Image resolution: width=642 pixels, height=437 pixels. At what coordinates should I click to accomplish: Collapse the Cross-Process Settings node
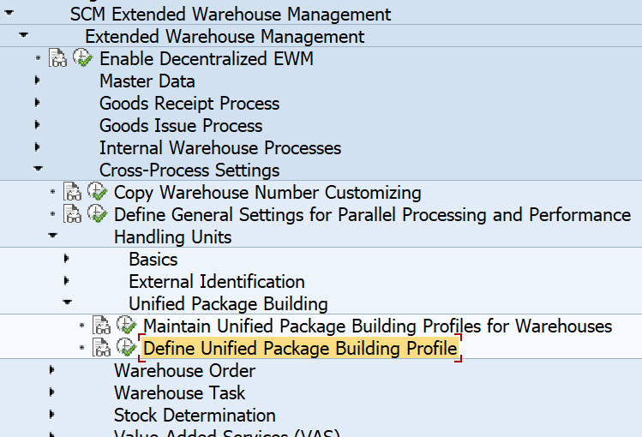pos(38,171)
